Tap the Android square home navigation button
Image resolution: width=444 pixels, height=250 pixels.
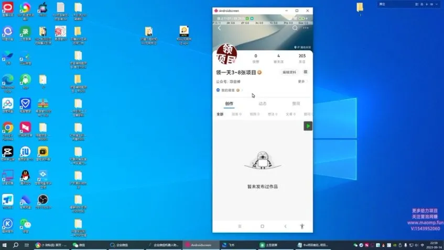(262, 226)
